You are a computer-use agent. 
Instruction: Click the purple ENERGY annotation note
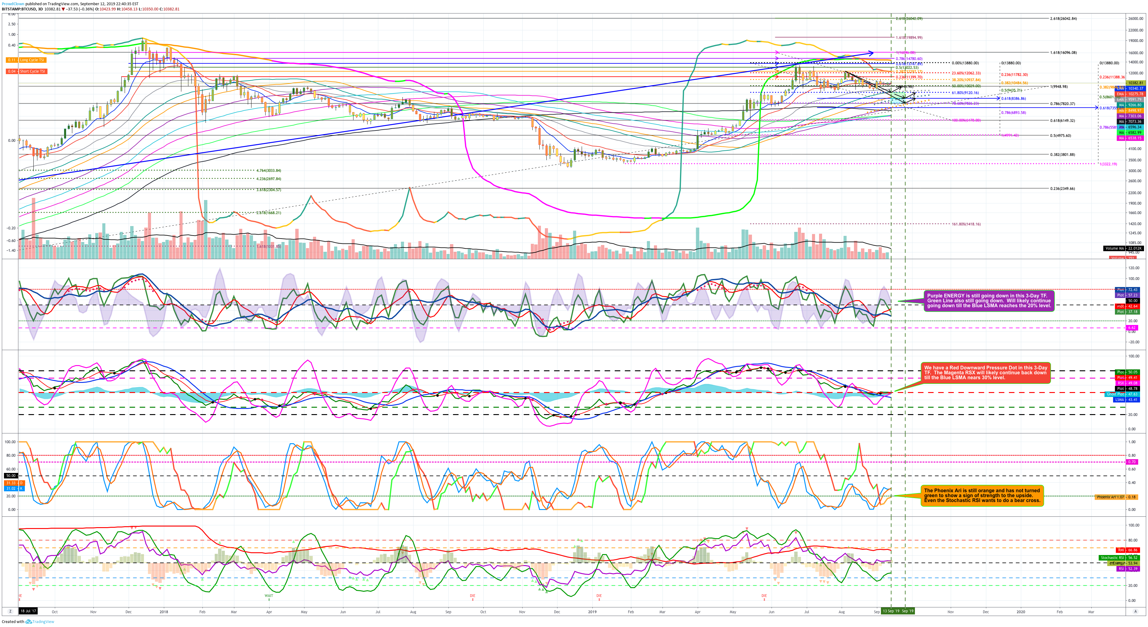pyautogui.click(x=989, y=301)
